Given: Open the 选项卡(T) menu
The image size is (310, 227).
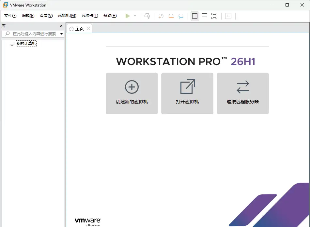Looking at the screenshot, I should point(90,16).
